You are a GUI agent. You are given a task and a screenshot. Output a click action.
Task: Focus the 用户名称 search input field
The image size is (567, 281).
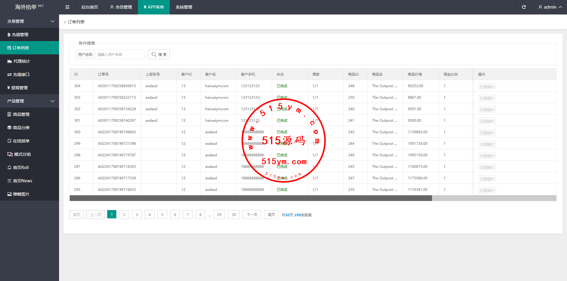120,54
